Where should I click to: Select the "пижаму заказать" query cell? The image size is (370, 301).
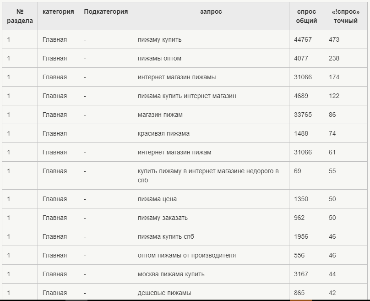click(163, 218)
